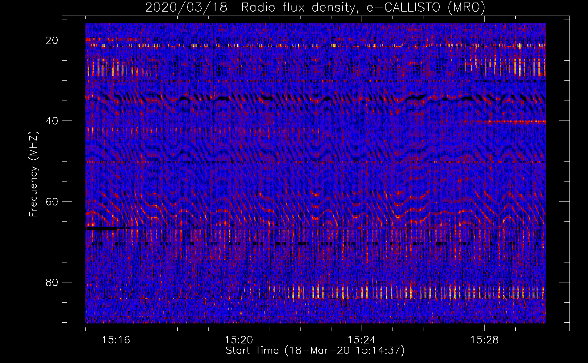Click the '60' frequency tick label
This screenshot has height=363, width=588.
pos(52,201)
